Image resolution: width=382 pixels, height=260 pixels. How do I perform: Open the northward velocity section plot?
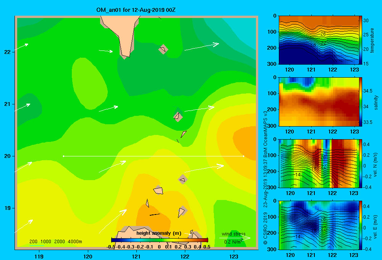(x=319, y=163)
